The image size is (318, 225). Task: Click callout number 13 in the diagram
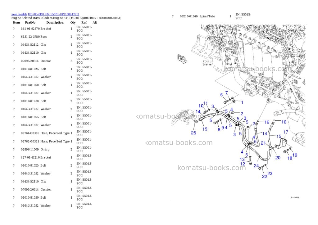[x=242, y=159]
